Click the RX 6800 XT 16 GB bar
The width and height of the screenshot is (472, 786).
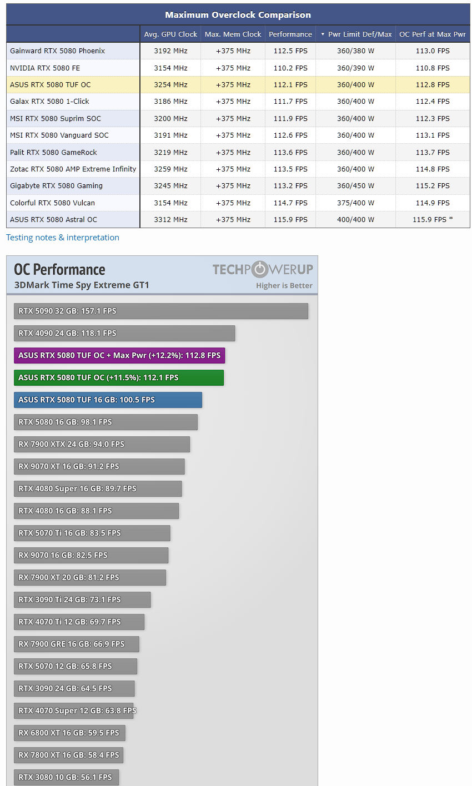tap(69, 733)
